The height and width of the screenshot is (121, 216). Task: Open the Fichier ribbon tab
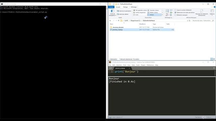point(111,7)
